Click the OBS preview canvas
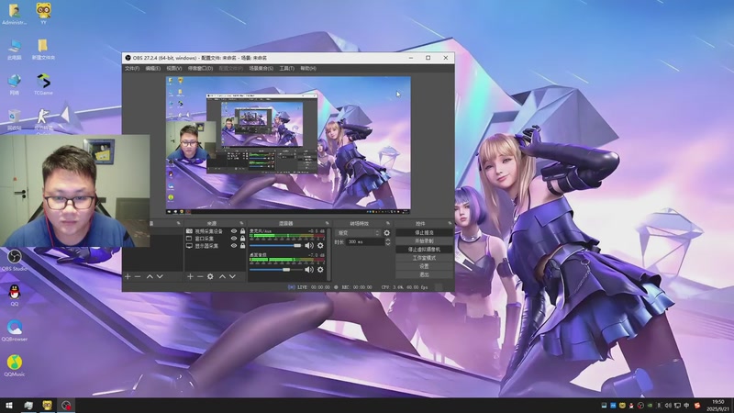The width and height of the screenshot is (734, 413). point(288,145)
